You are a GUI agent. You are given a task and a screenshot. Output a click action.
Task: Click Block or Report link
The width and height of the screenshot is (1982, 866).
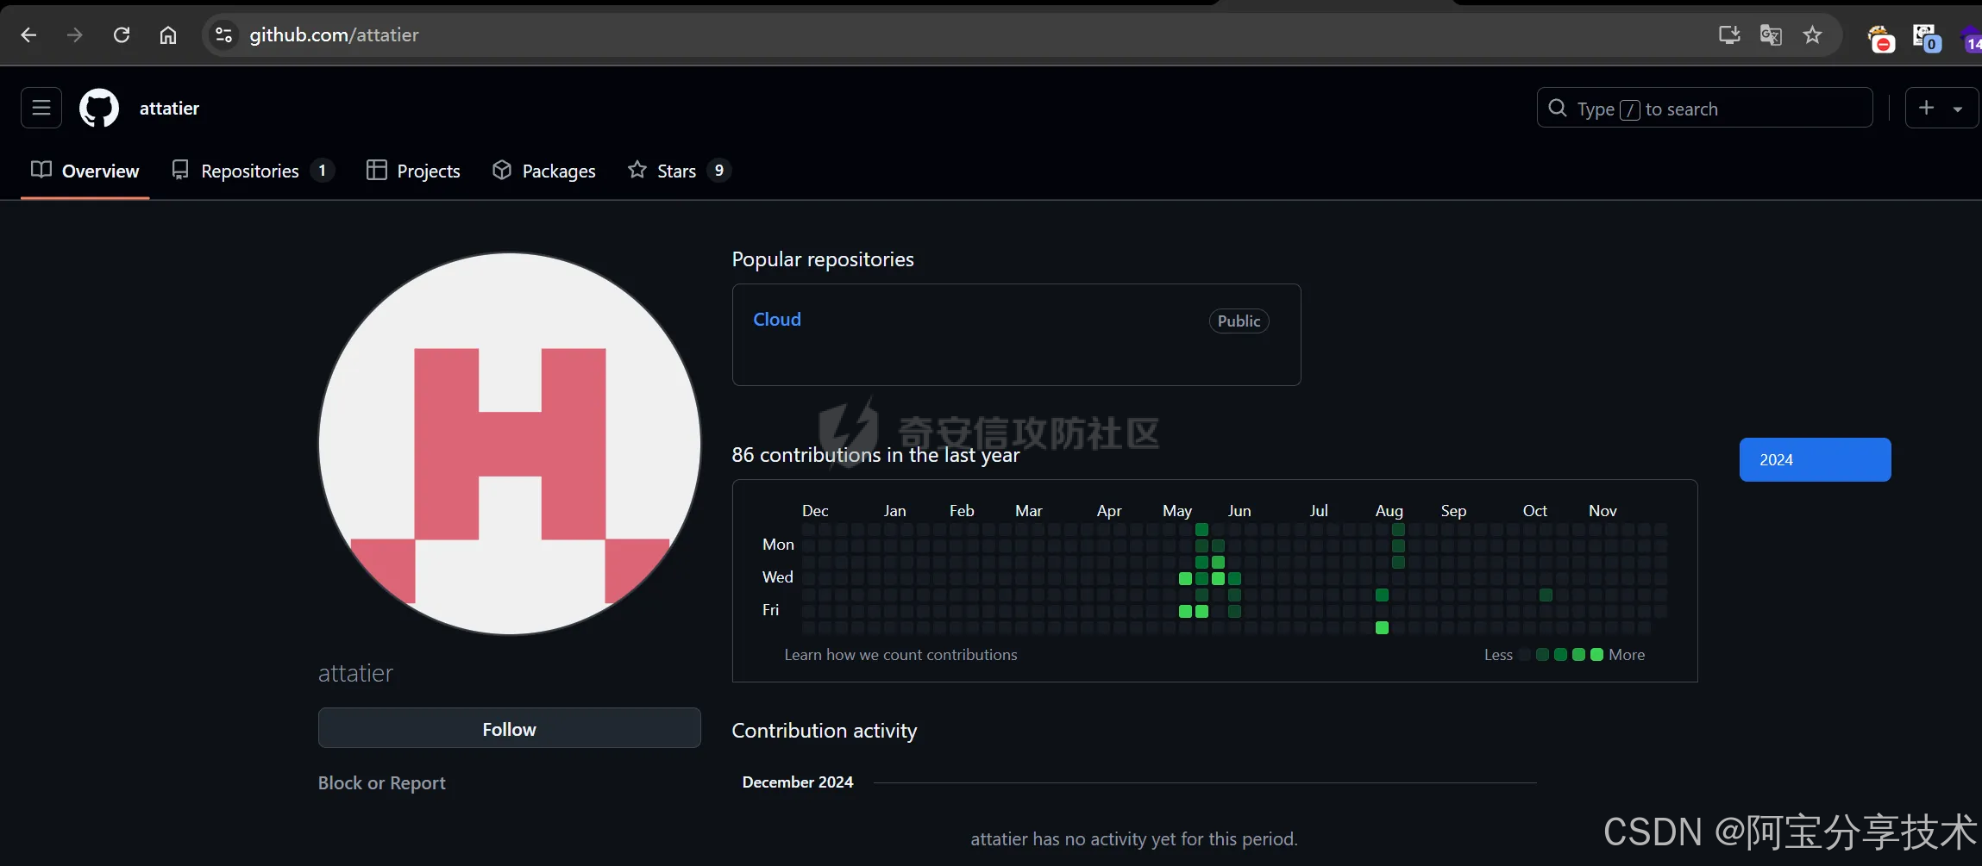[381, 783]
